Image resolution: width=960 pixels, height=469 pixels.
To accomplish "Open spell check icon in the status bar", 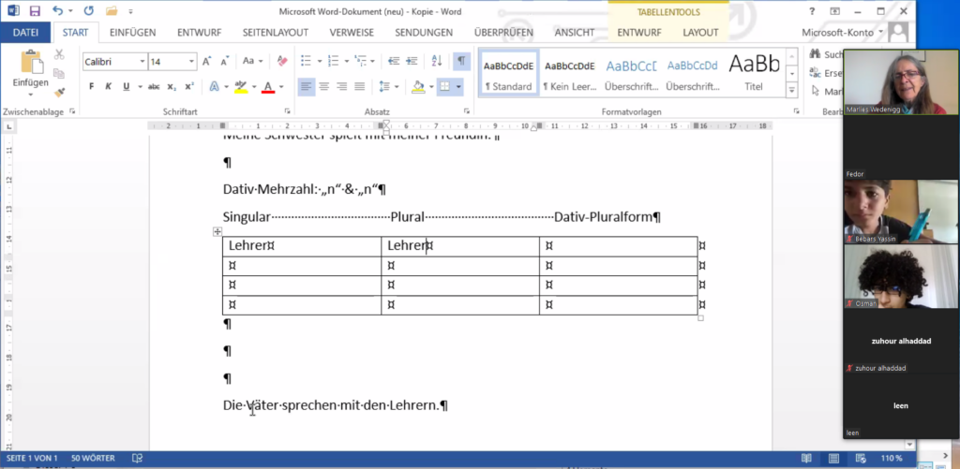I will (x=137, y=458).
